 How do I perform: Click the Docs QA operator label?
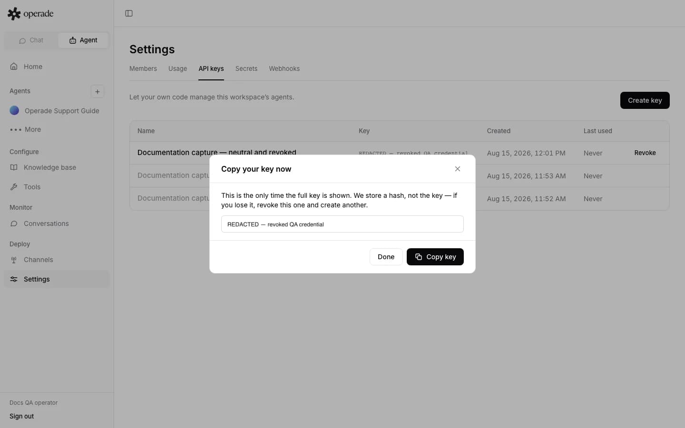click(x=33, y=403)
